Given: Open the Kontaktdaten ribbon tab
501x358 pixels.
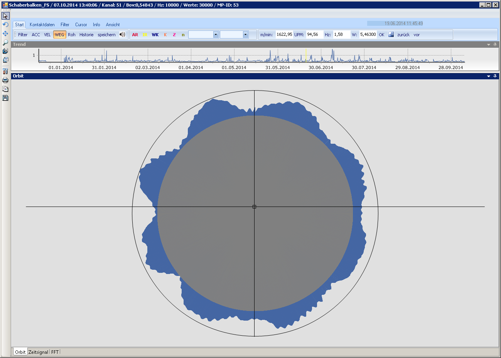Looking at the screenshot, I should tap(42, 25).
